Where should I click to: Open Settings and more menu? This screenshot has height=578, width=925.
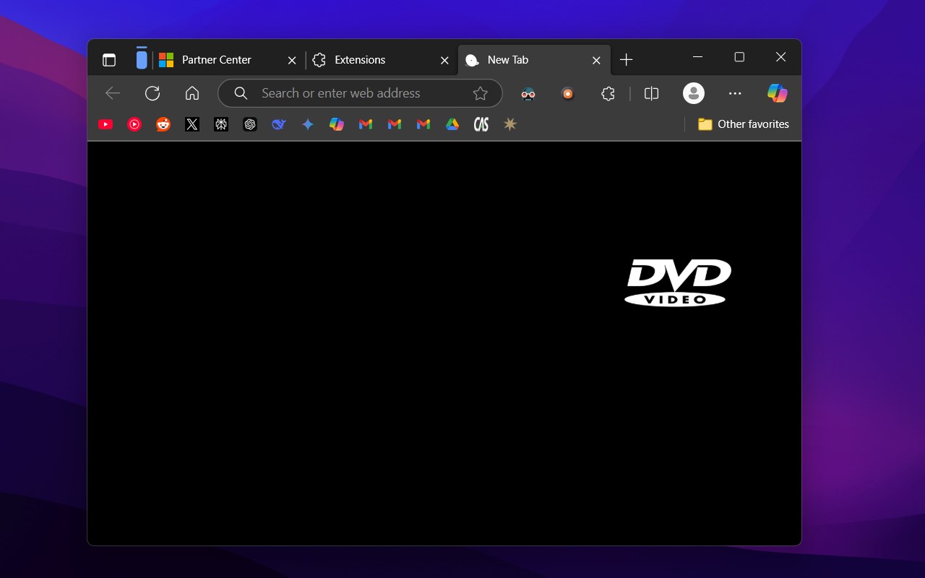tap(735, 93)
